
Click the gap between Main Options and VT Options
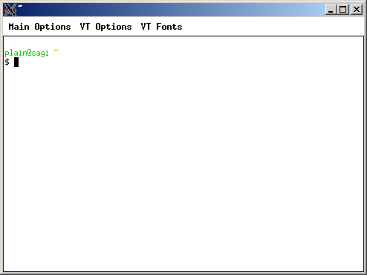pyautogui.click(x=76, y=27)
